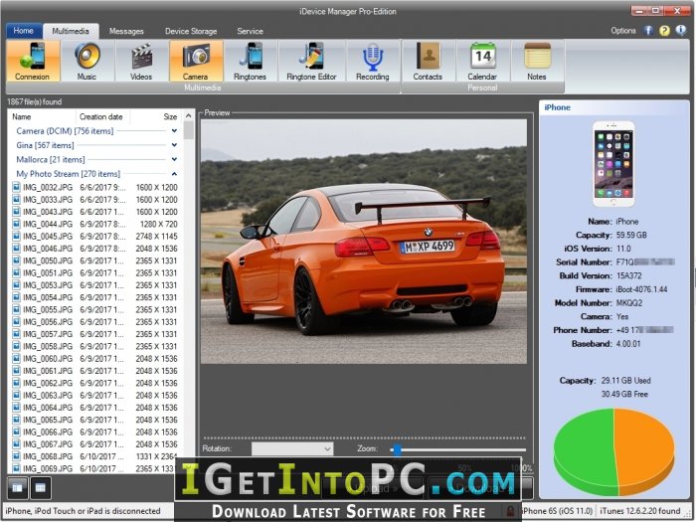This screenshot has width=696, height=522.
Task: Click the file icon of IMG_0044.JPG
Action: [17, 224]
